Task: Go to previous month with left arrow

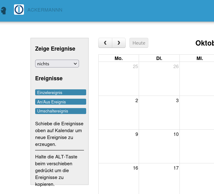Action: (x=105, y=43)
